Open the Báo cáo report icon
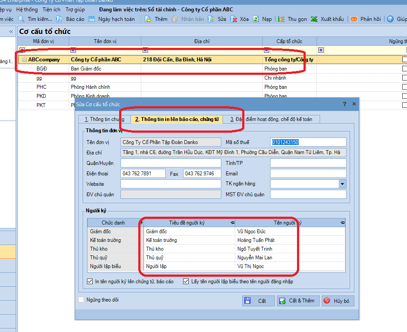This screenshot has height=332, width=407. [60, 19]
